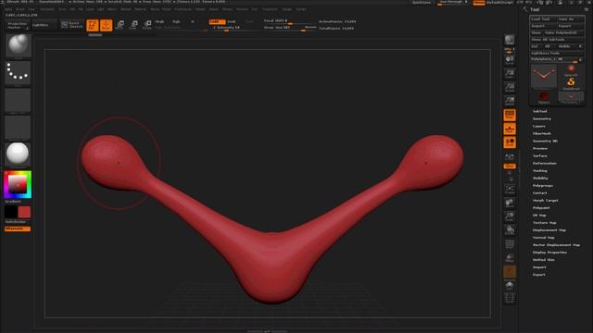593x333 pixels.
Task: Toggle the Zadd mode
Action: (217, 21)
